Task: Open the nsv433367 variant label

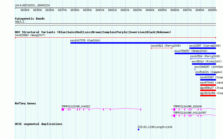Action: point(211,77)
